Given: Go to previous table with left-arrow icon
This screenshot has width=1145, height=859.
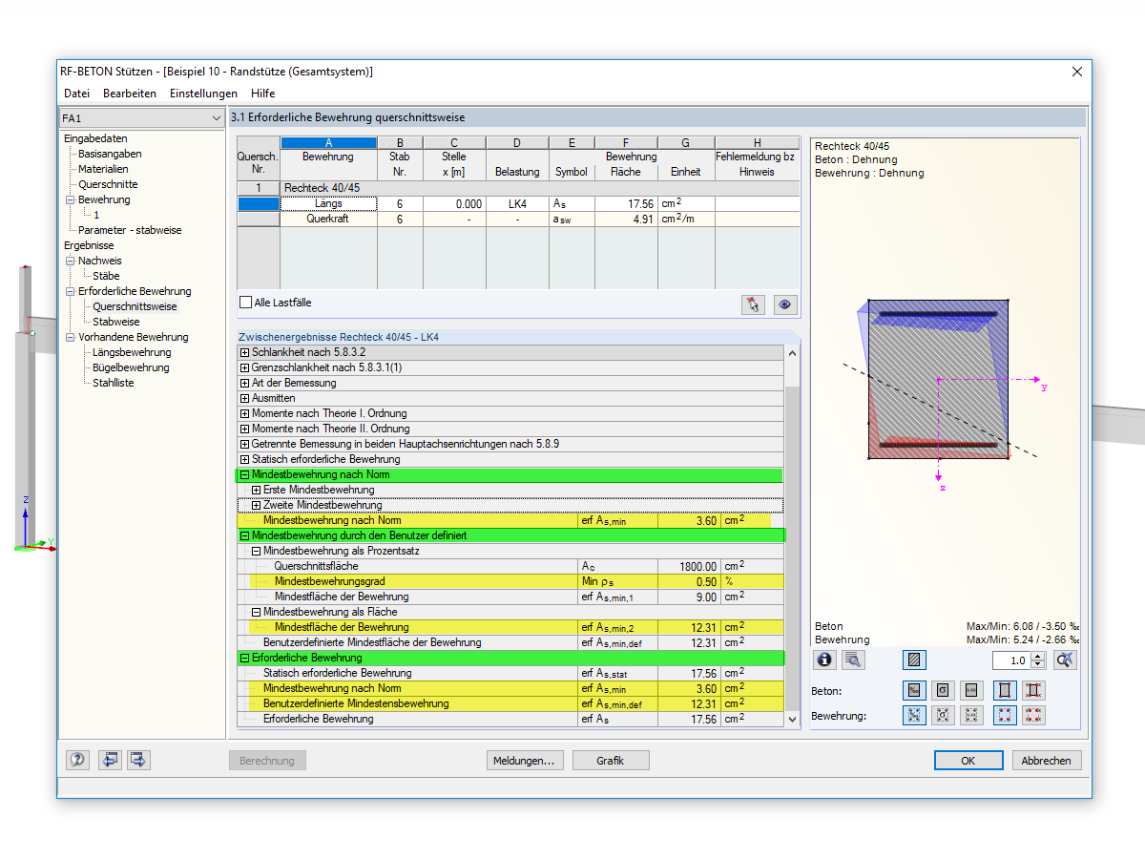Looking at the screenshot, I should 111,760.
